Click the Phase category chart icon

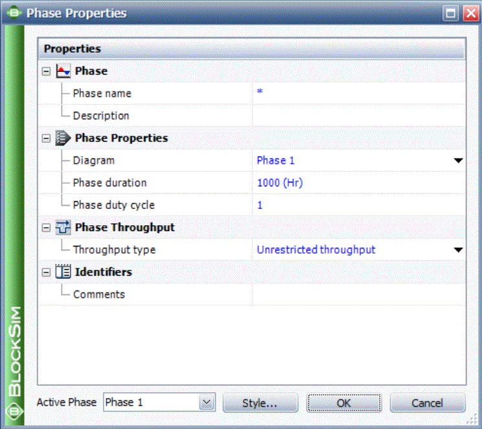click(x=63, y=71)
